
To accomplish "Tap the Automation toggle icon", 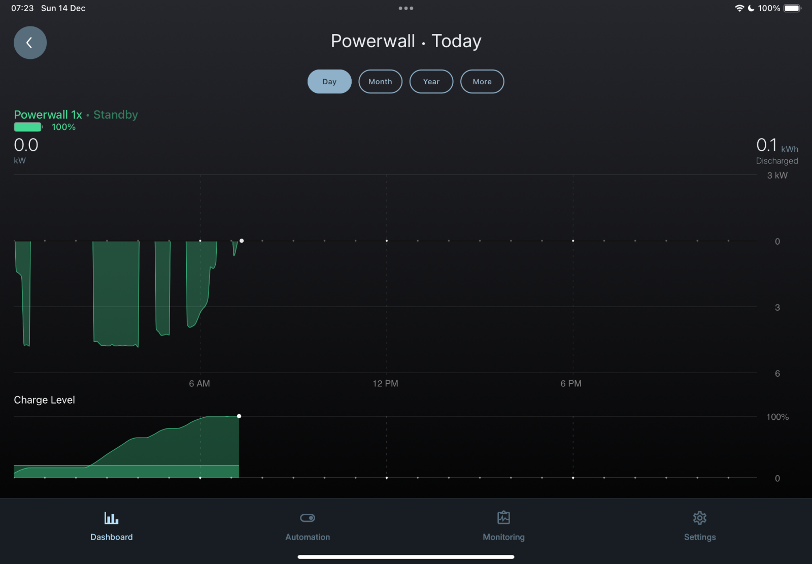I will pos(308,518).
